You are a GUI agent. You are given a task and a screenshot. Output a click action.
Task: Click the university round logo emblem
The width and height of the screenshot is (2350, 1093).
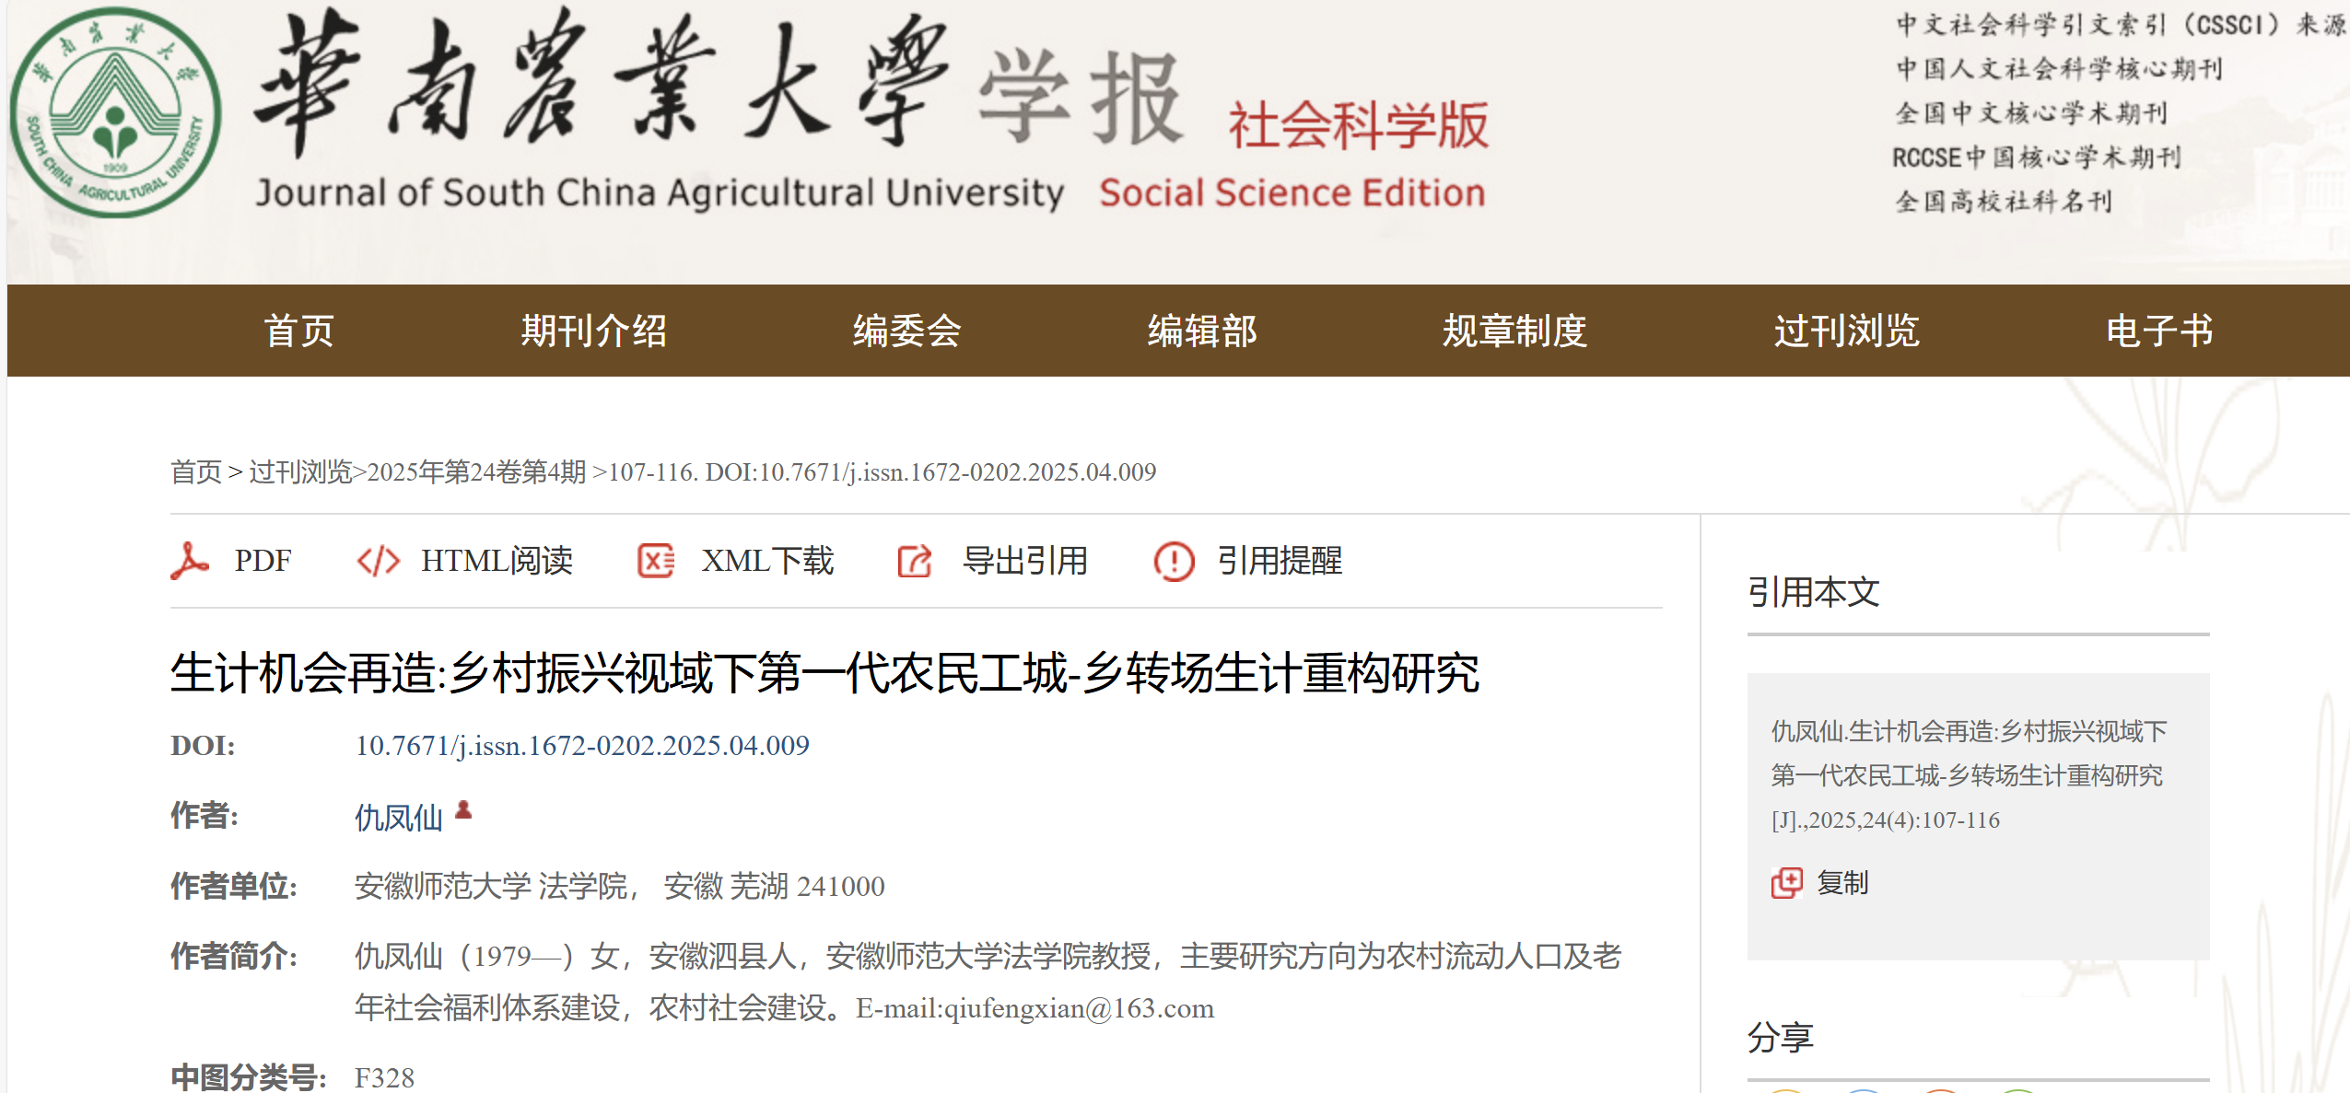click(x=115, y=113)
